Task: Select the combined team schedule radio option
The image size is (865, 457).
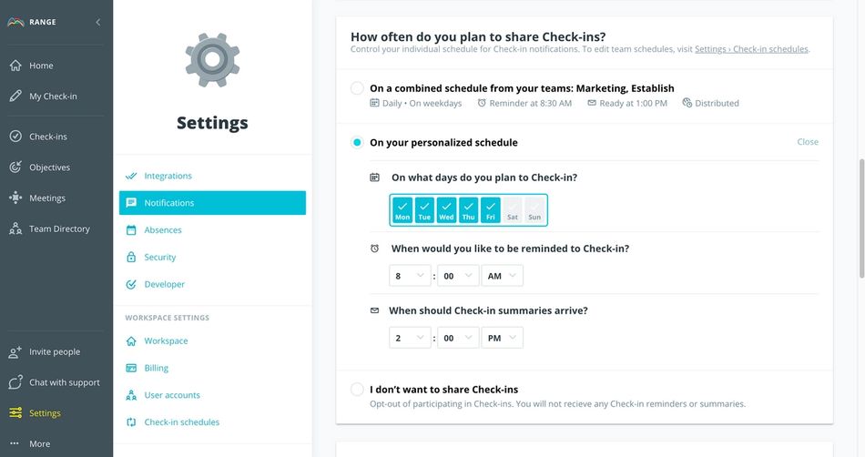Action: point(357,88)
